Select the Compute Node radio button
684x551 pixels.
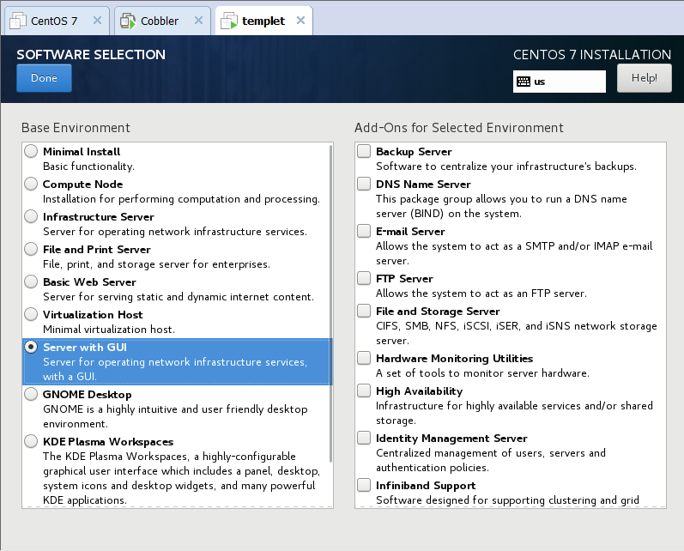click(x=31, y=185)
